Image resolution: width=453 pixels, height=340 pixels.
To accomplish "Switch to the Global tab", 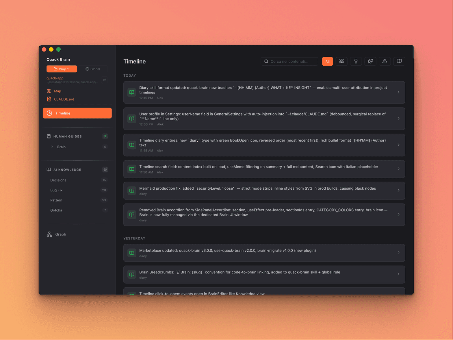I will pos(93,69).
